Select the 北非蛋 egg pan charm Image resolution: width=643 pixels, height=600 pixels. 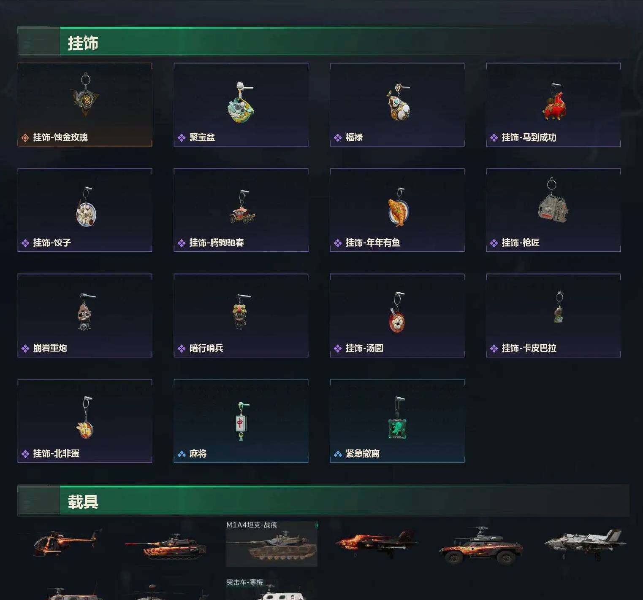85,417
